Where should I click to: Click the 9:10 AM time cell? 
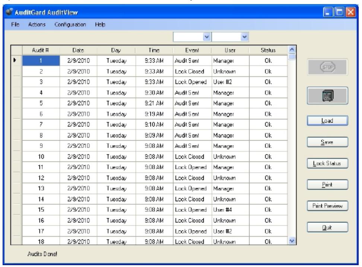point(154,125)
